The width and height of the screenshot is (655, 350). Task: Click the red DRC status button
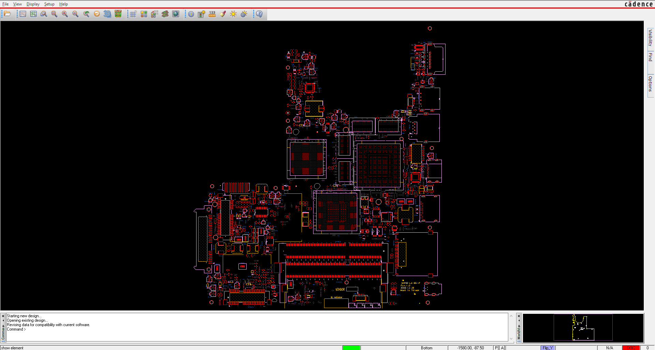click(x=631, y=348)
